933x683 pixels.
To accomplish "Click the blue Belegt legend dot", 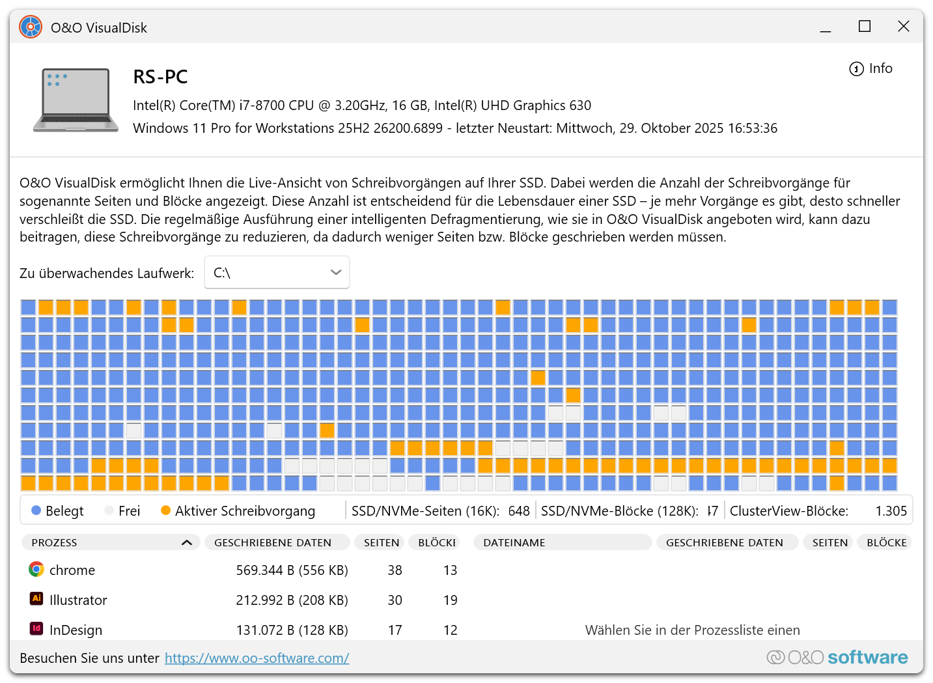I will point(36,510).
